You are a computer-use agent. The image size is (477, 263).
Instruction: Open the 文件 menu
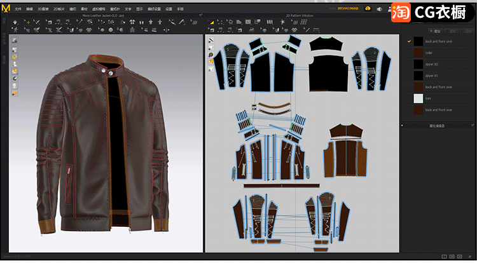(18, 9)
